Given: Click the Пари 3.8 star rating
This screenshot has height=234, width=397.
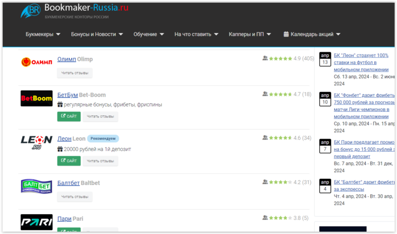Looking at the screenshot, I should [281, 218].
